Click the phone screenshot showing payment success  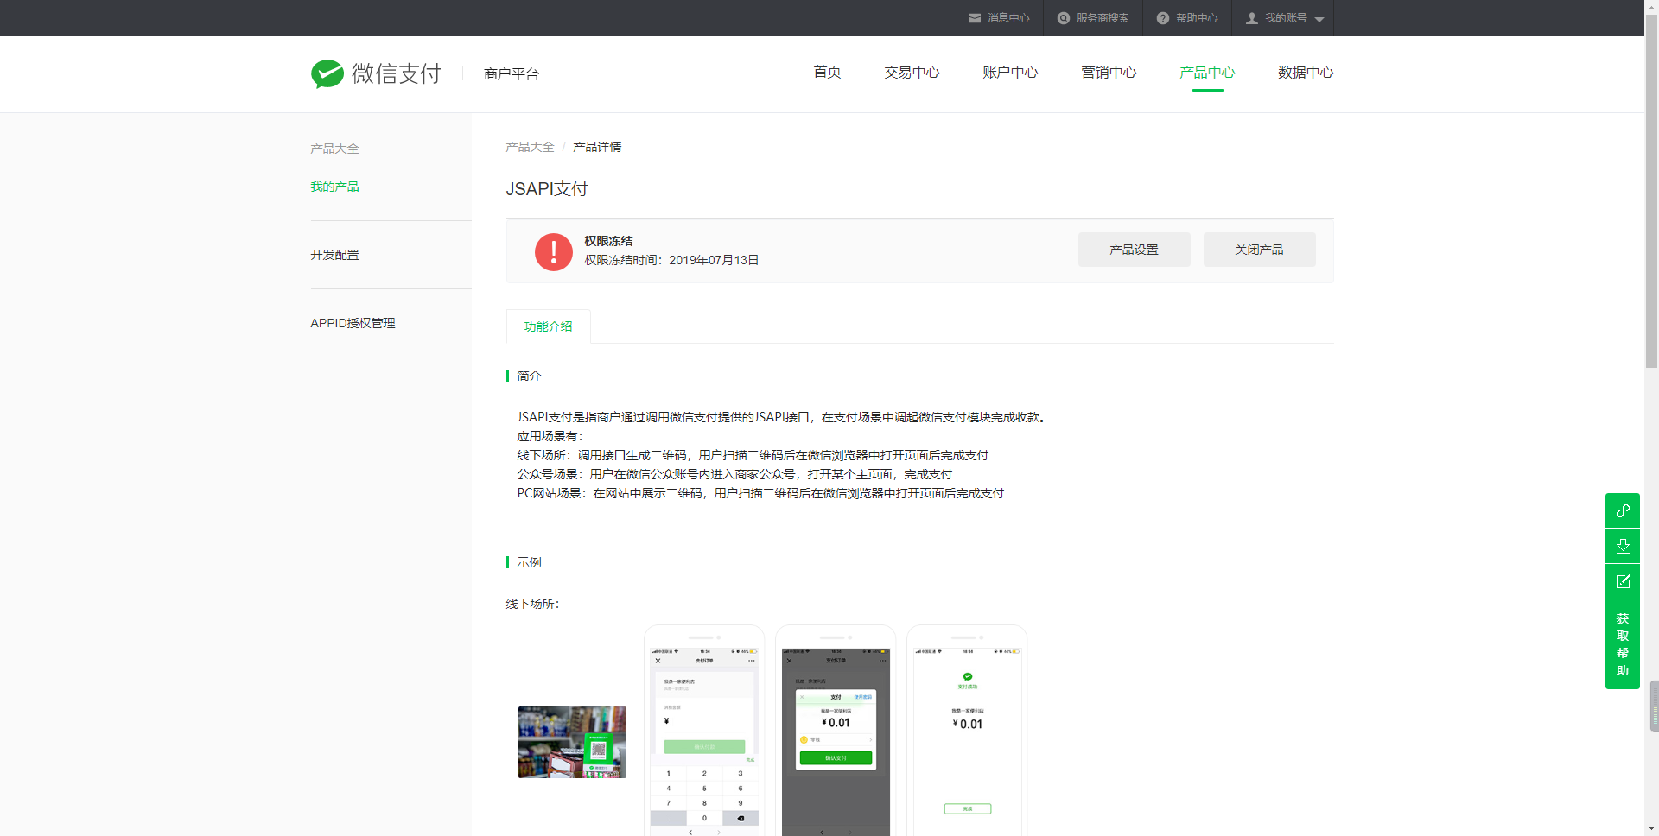click(967, 731)
